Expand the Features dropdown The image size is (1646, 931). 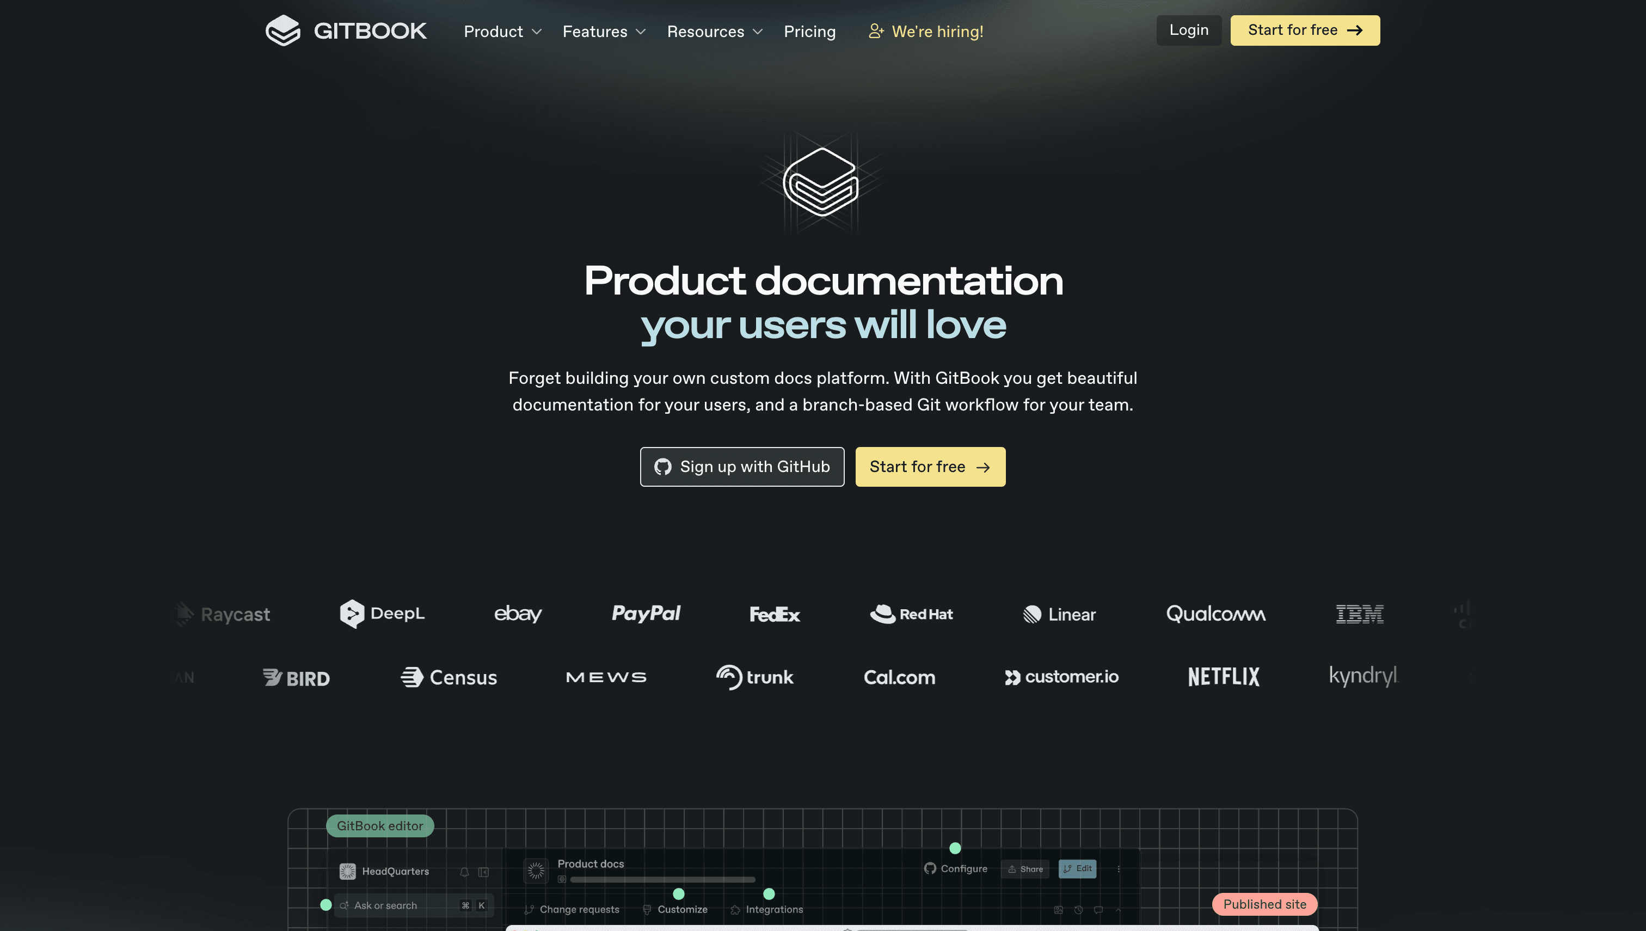[604, 32]
